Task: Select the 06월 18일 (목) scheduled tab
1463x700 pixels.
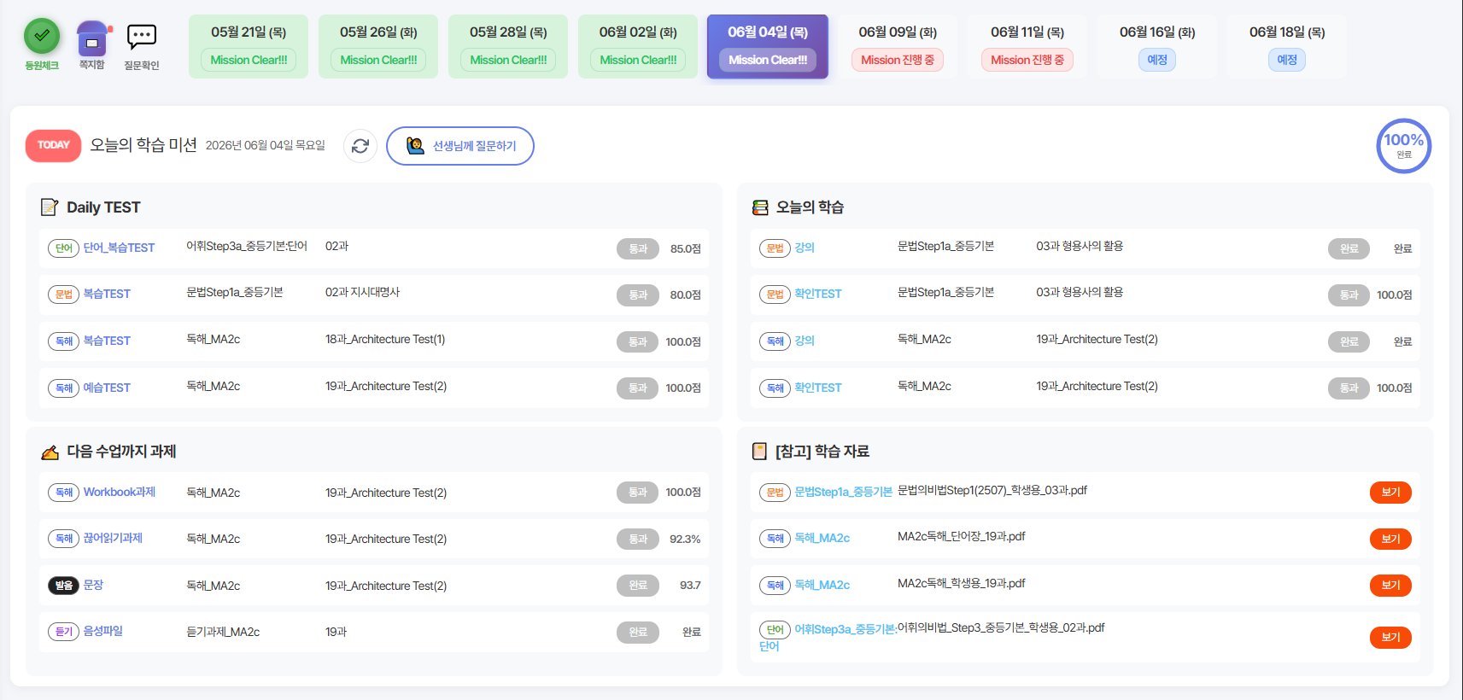Action: (x=1287, y=46)
